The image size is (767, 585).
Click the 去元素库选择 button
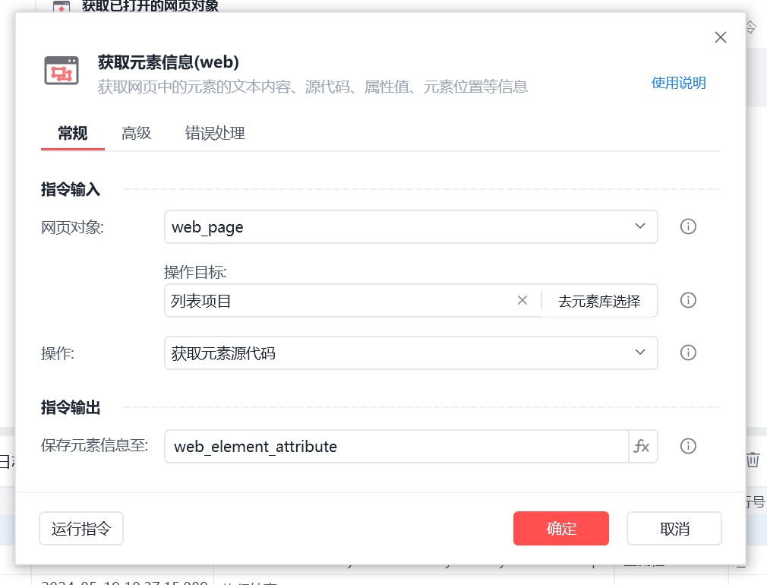(599, 301)
